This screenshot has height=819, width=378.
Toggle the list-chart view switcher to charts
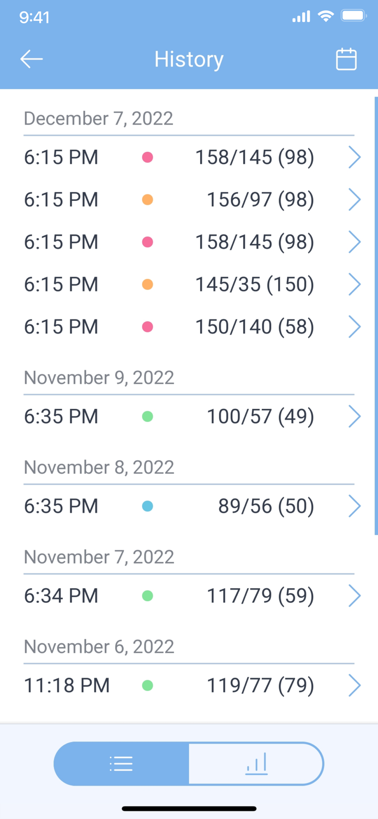coord(255,764)
